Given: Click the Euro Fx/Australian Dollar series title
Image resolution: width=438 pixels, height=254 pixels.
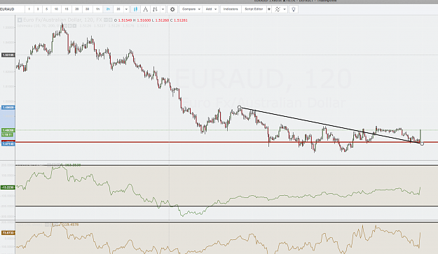Looking at the screenshot, I should [62, 20].
